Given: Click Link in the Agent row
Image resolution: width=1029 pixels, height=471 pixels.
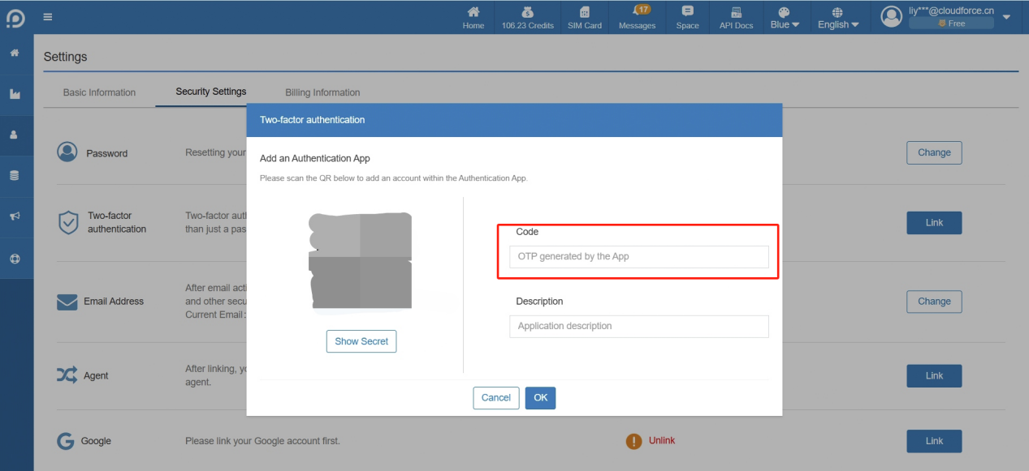Looking at the screenshot, I should click(934, 376).
